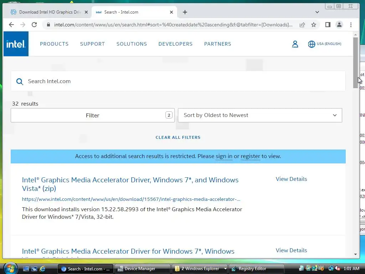Click the muted volume tray icon
Image resolution: width=365 pixels, height=274 pixels.
338,268
